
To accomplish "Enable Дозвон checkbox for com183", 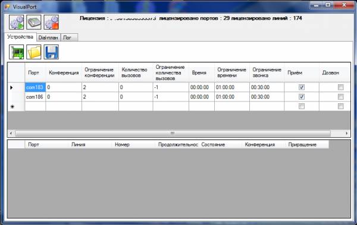I will tap(340, 87).
